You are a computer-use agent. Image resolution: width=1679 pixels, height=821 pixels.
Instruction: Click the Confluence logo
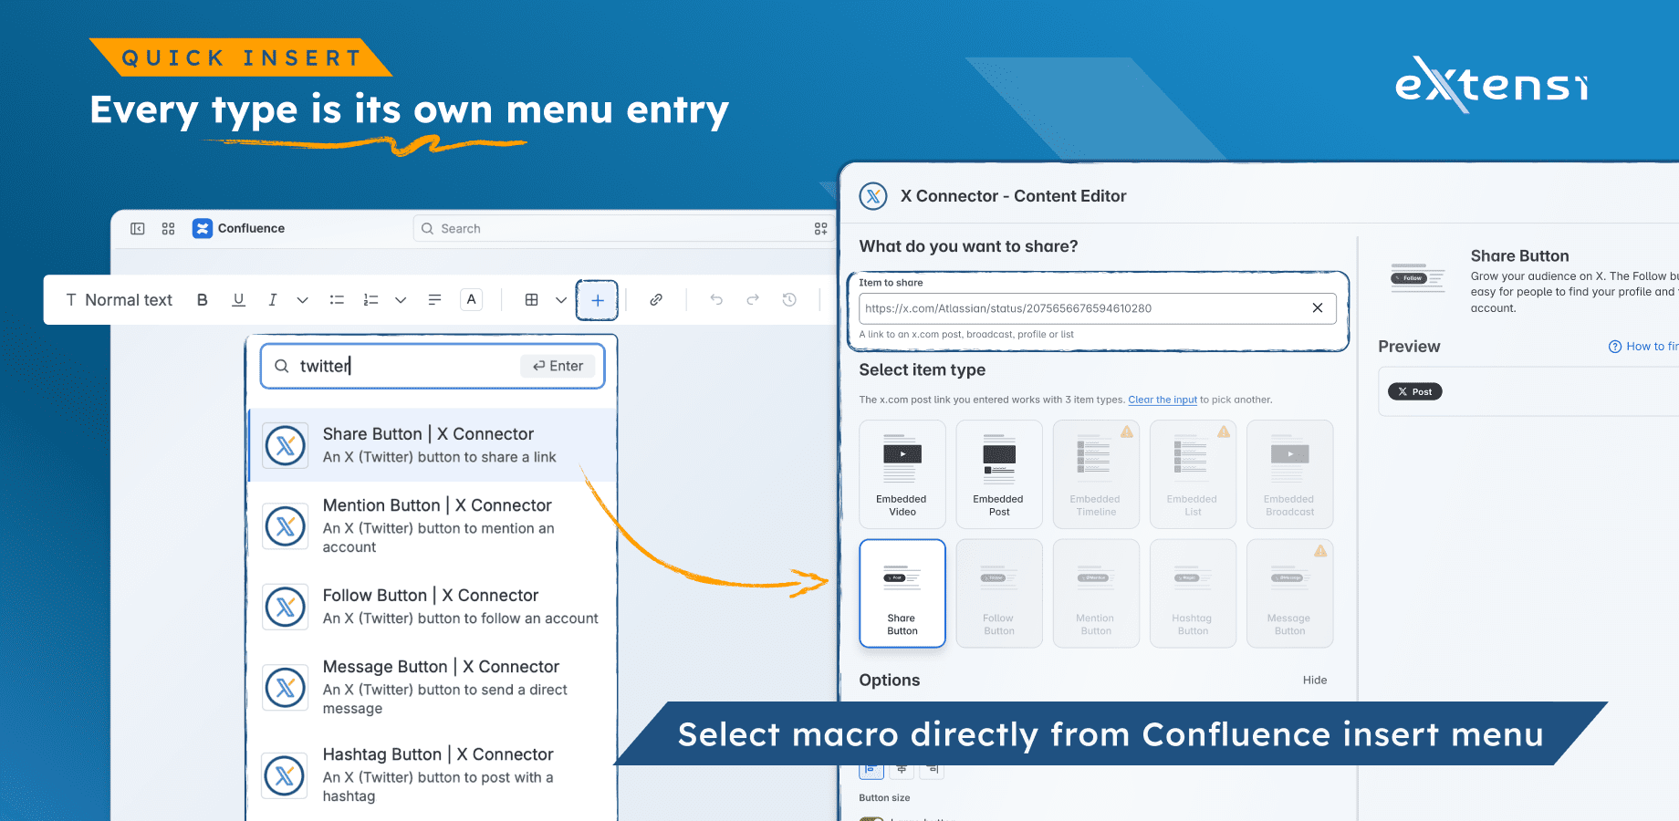click(203, 229)
